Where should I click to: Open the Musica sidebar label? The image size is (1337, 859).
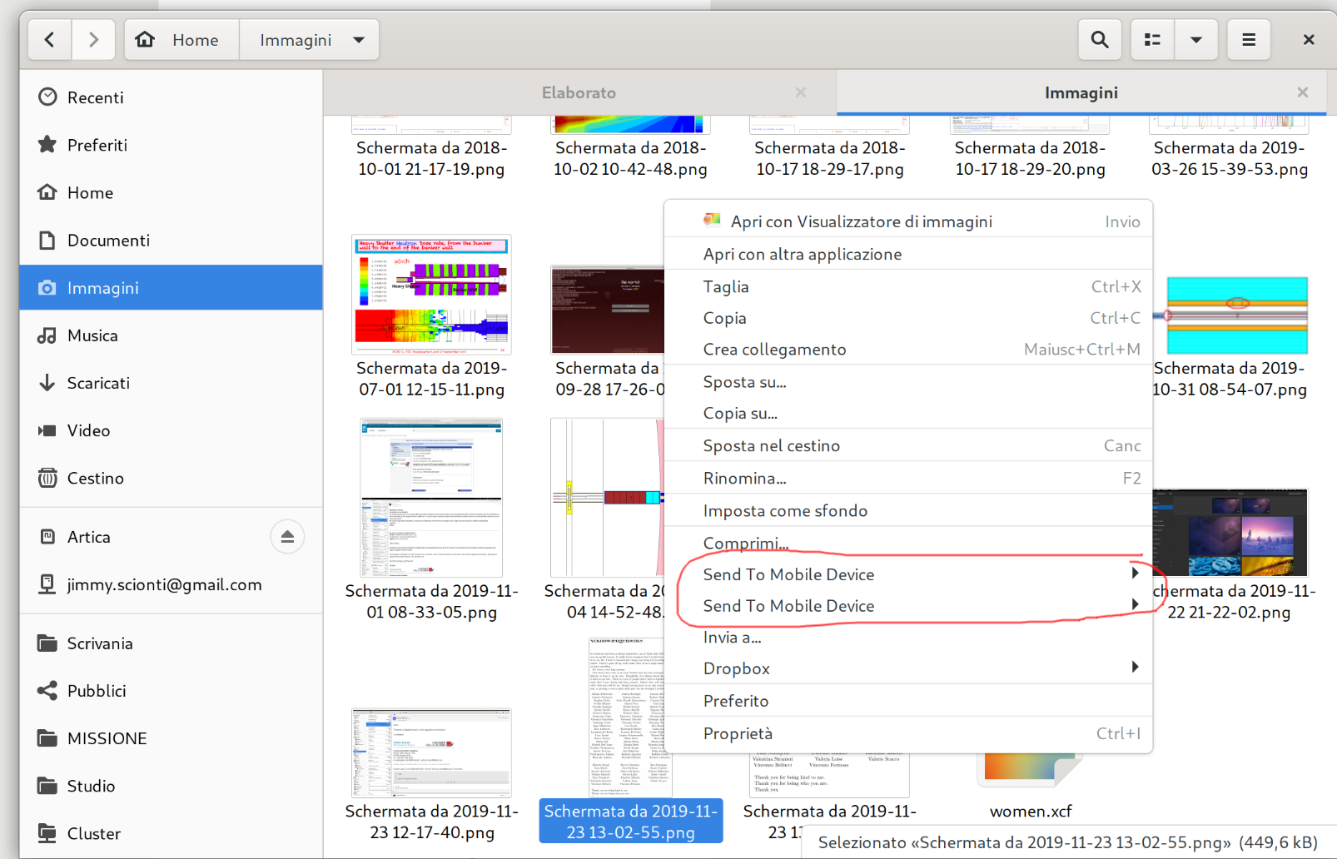[92, 335]
